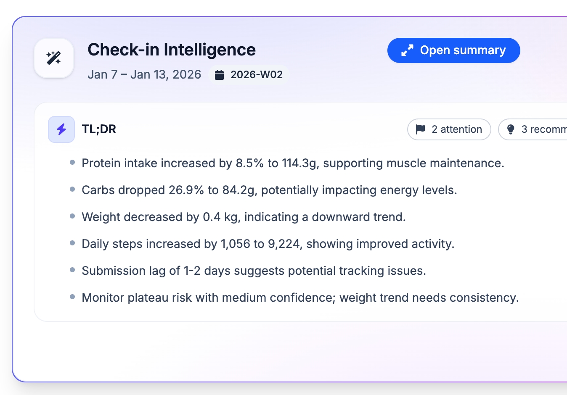Show the 2 attention items

coord(449,129)
